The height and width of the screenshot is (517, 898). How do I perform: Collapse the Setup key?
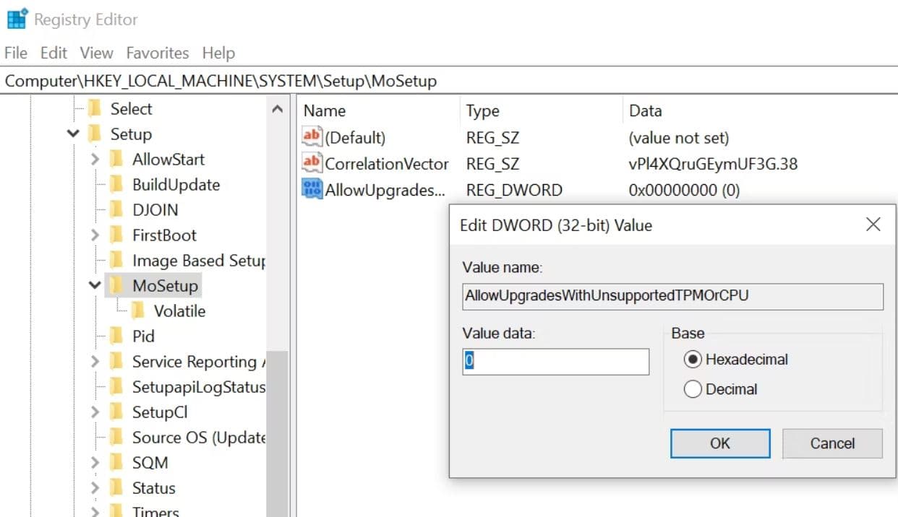(x=72, y=134)
